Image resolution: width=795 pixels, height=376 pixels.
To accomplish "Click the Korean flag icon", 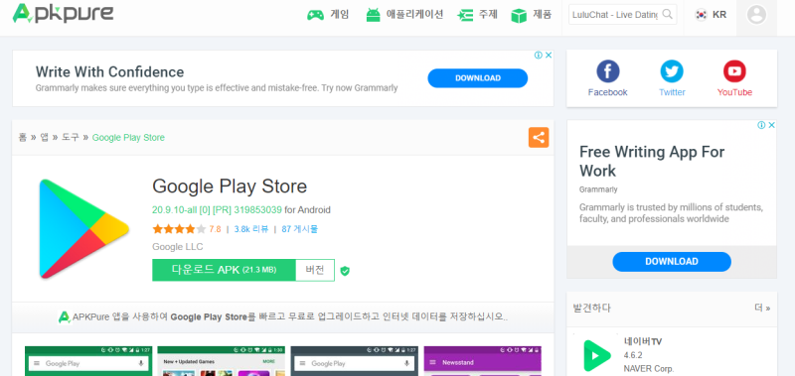I will [702, 15].
